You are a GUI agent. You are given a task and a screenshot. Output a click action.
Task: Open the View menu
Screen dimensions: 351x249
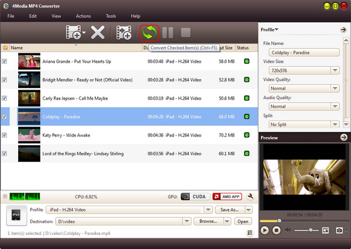pyautogui.click(x=56, y=16)
